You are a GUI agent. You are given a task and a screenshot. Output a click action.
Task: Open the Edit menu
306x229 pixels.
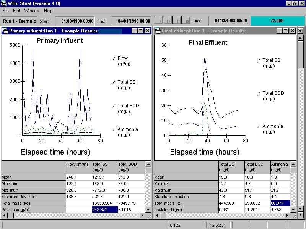click(16, 11)
